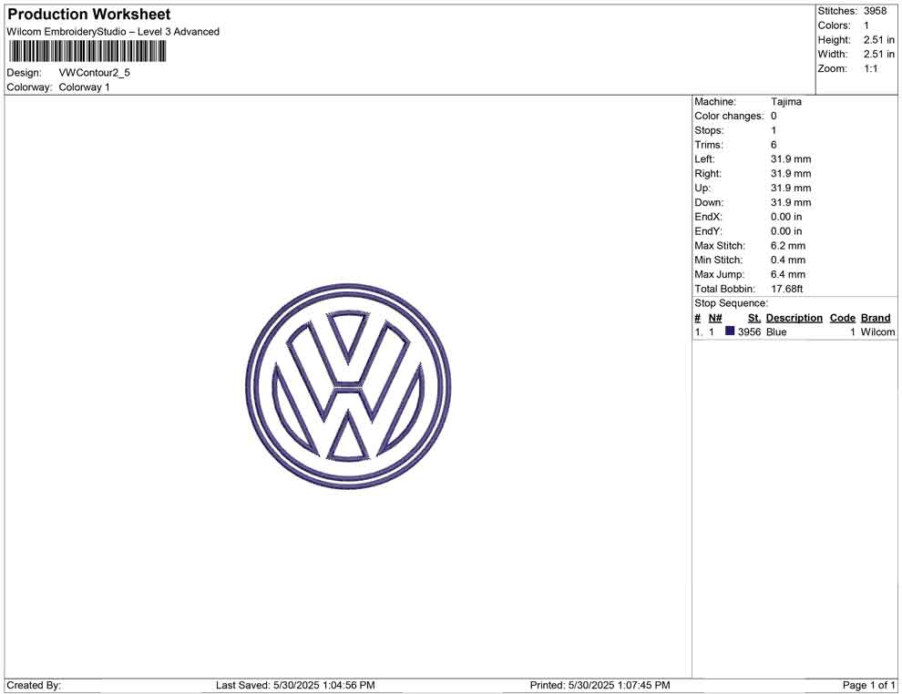Select 'Printed: 5/30/2025 1:07:45 PM' text
Screen dimensions: 902x694
(x=600, y=685)
